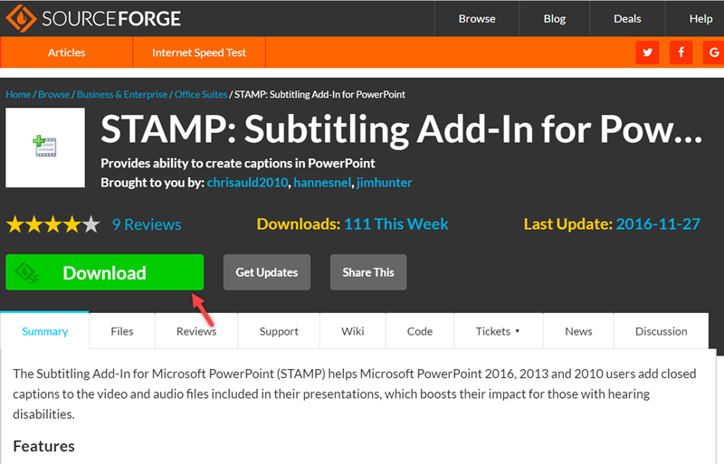Viewport: 724px width, 464px height.
Task: Click the Google Plus icon
Action: pos(713,52)
